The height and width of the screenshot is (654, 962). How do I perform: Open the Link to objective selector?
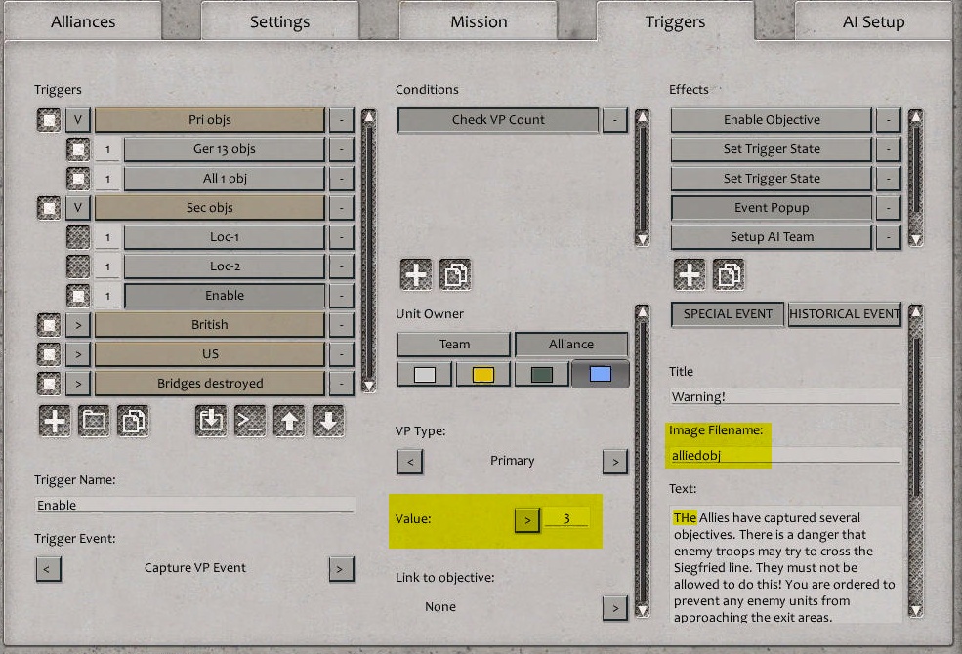click(614, 608)
